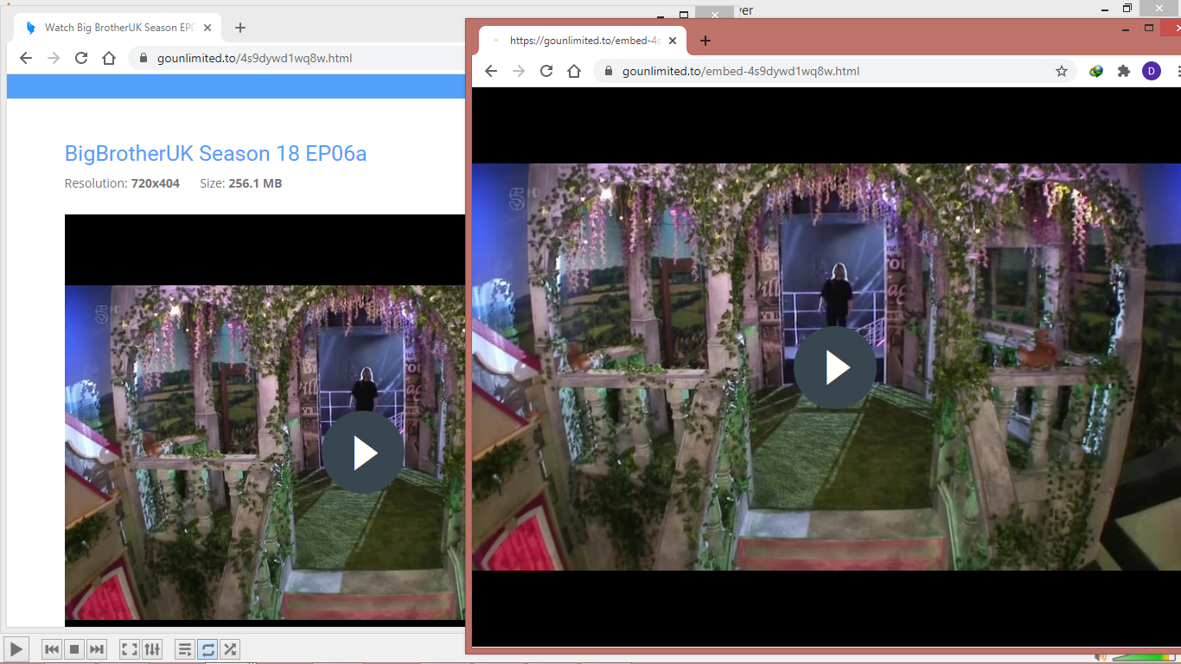This screenshot has height=664, width=1181.
Task: Open Internet Download Manager extension
Action: pyautogui.click(x=1096, y=71)
